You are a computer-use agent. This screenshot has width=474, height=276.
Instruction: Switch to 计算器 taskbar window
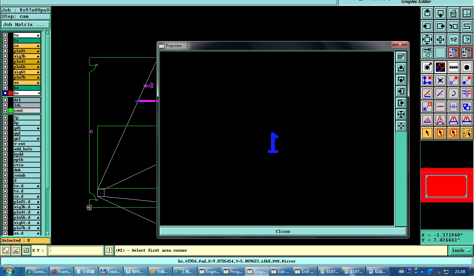tap(86, 271)
